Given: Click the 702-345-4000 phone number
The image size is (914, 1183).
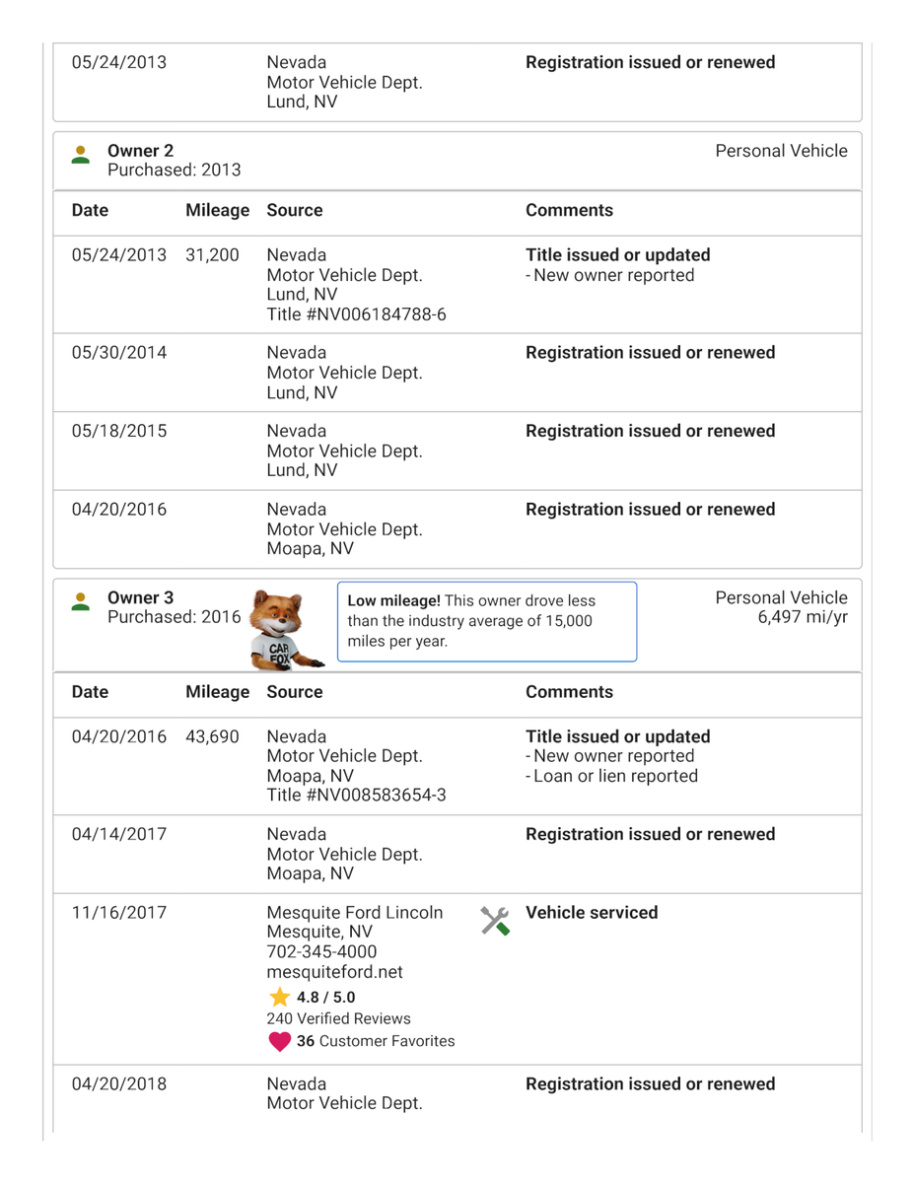Looking at the screenshot, I should tap(321, 952).
